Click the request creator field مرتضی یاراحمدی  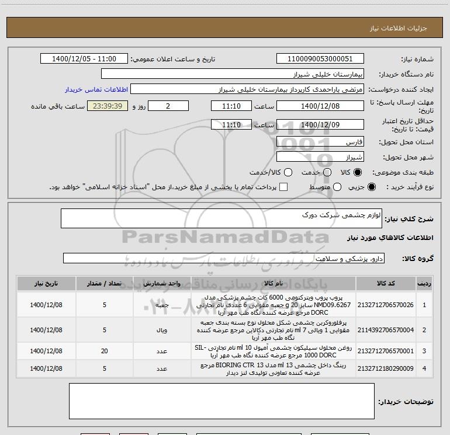point(247,89)
